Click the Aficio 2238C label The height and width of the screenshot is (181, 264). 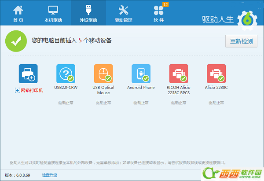pyautogui.click(x=216, y=88)
